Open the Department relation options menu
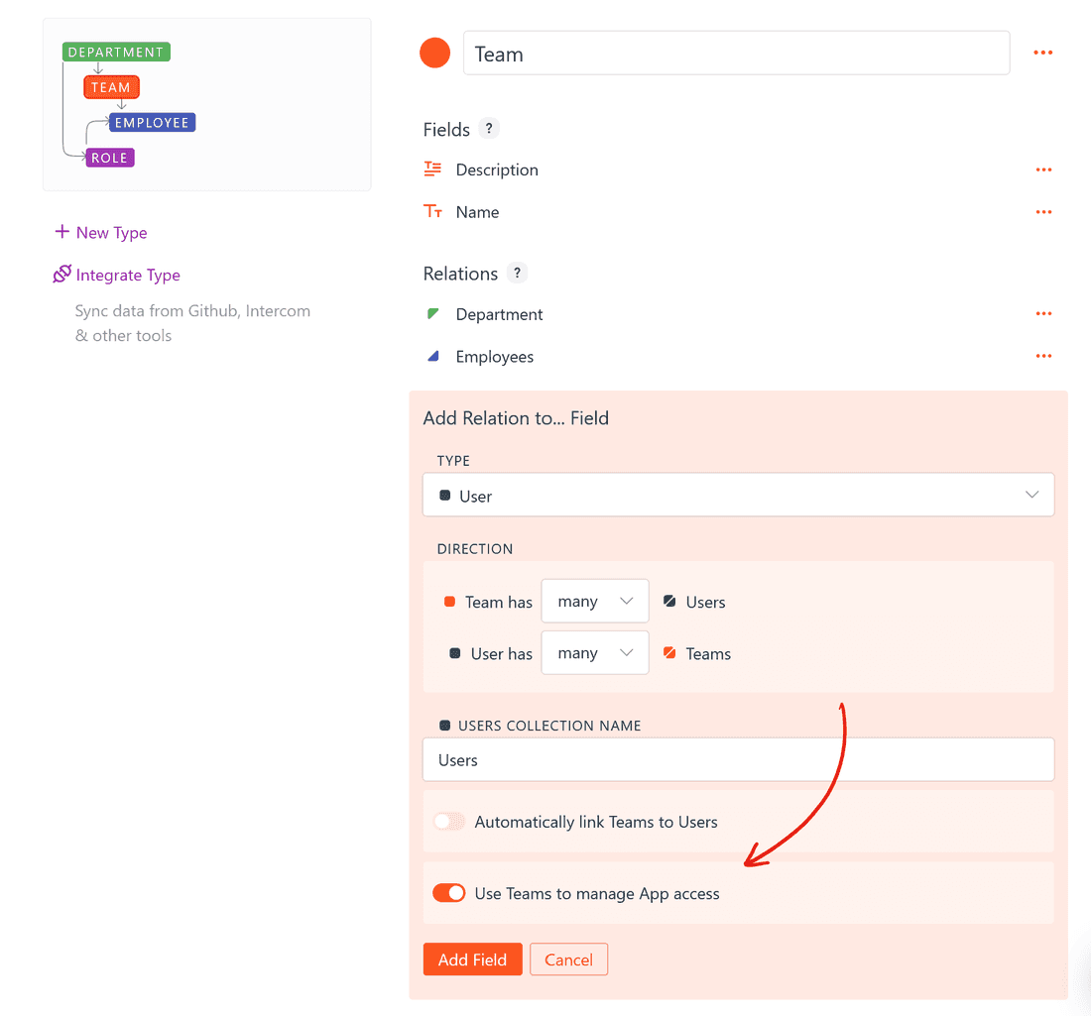Viewport: 1091px width, 1016px height. [1042, 313]
